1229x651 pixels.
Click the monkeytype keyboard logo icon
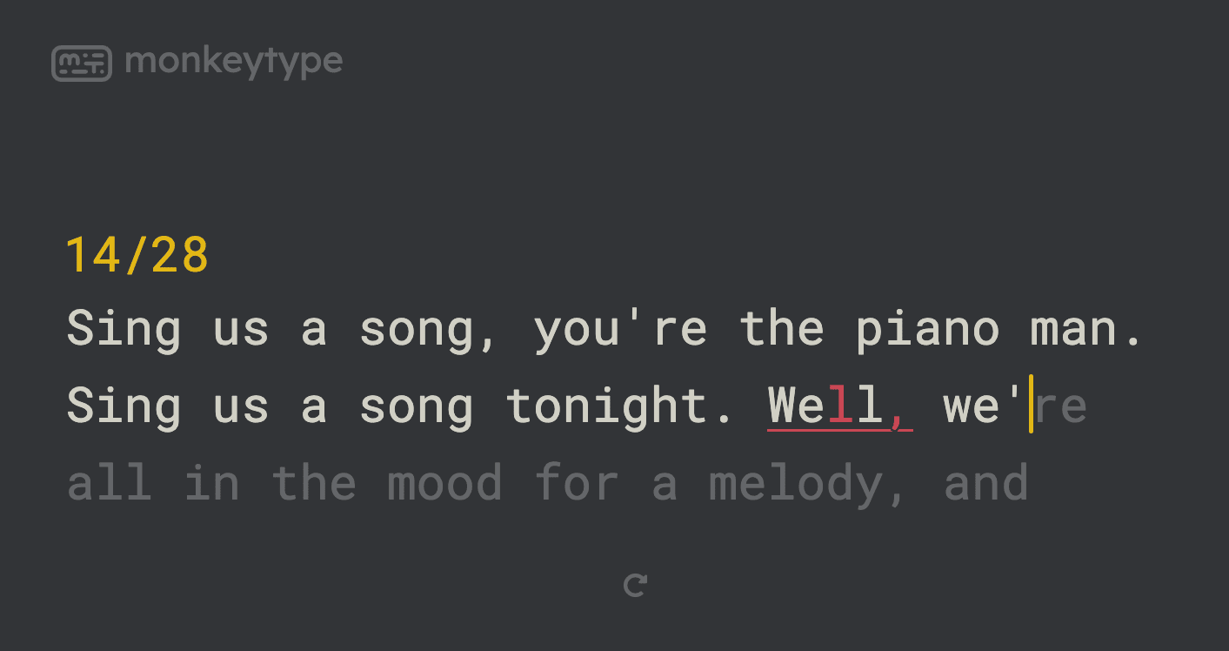click(82, 63)
